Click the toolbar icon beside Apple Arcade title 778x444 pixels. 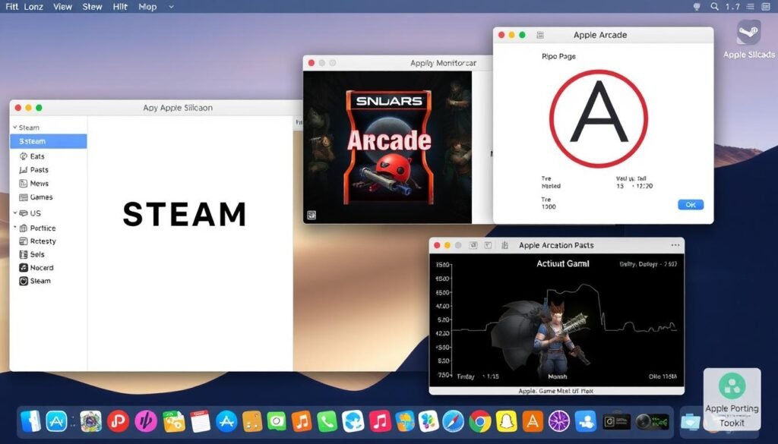(x=540, y=35)
